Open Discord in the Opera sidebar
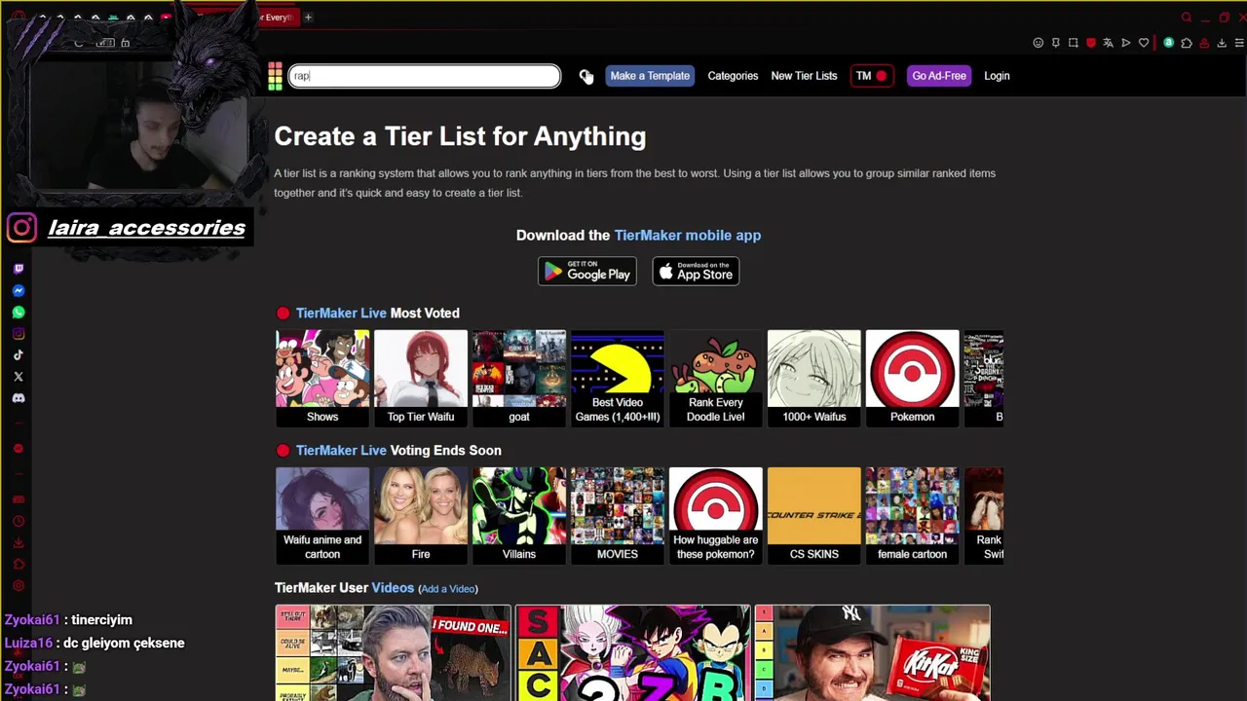Screen dimensions: 1247x701 click(x=19, y=398)
